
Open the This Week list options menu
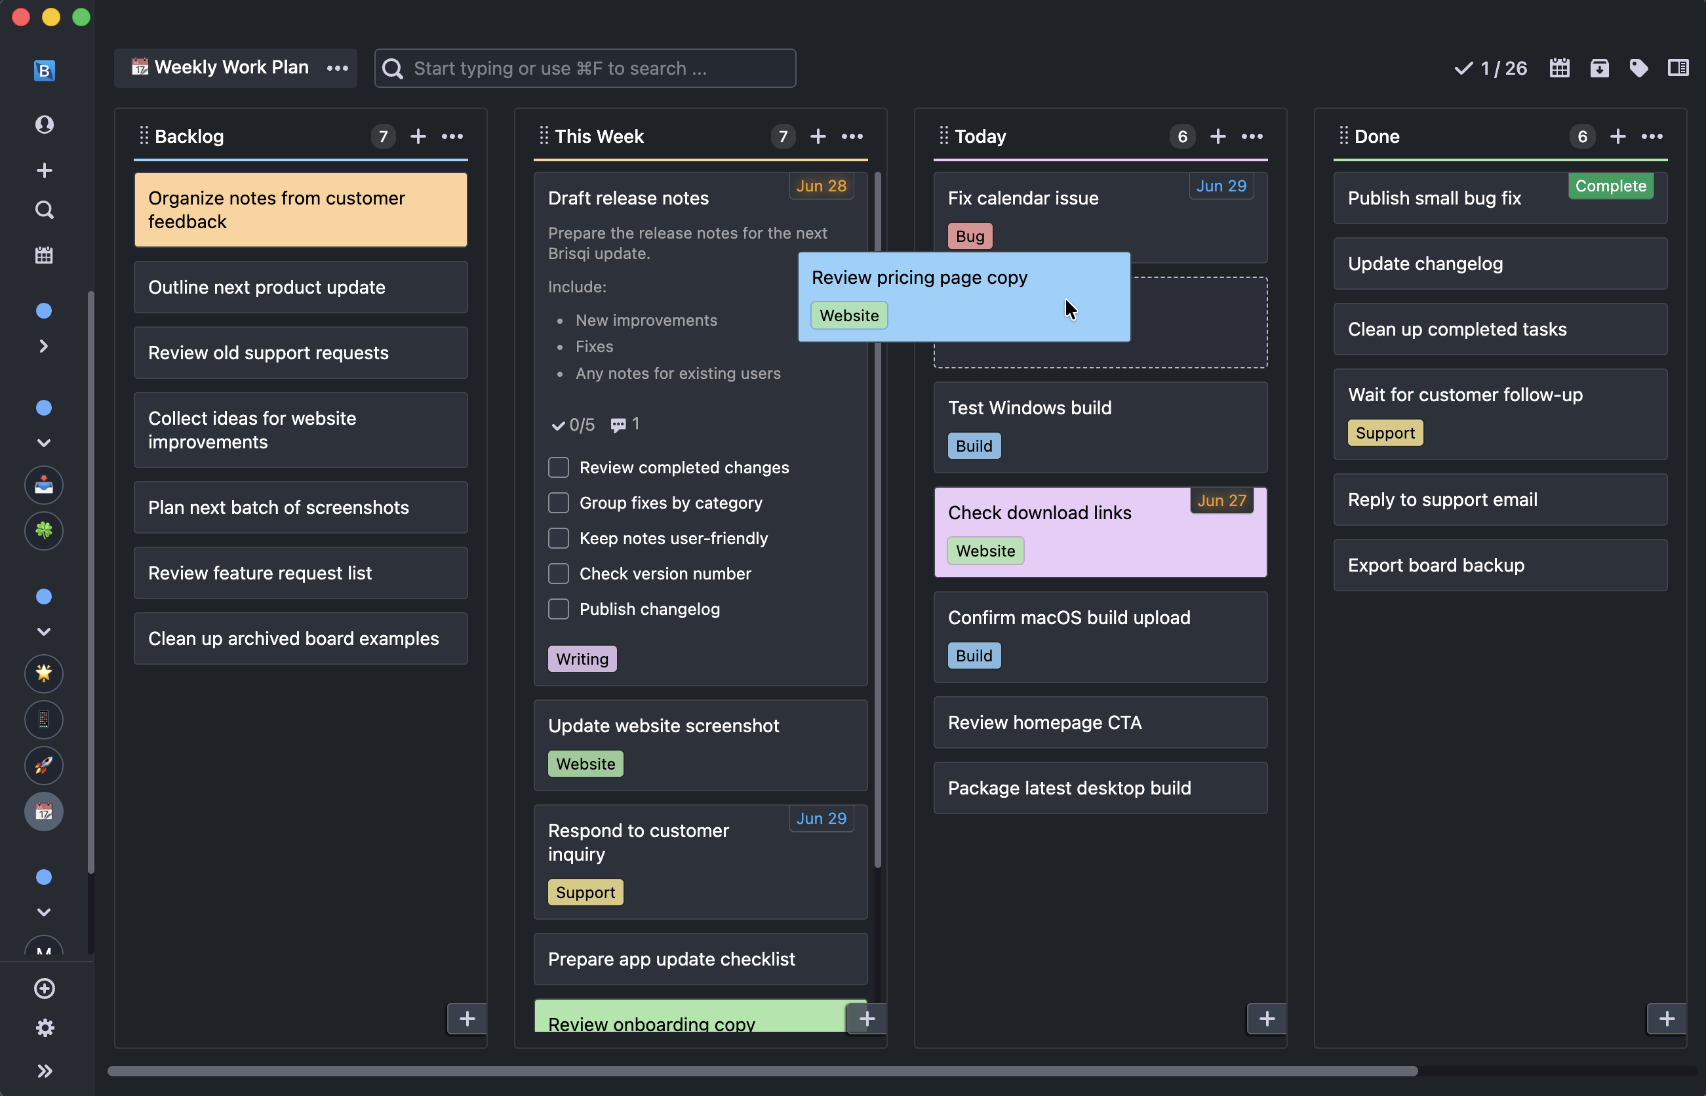point(852,136)
